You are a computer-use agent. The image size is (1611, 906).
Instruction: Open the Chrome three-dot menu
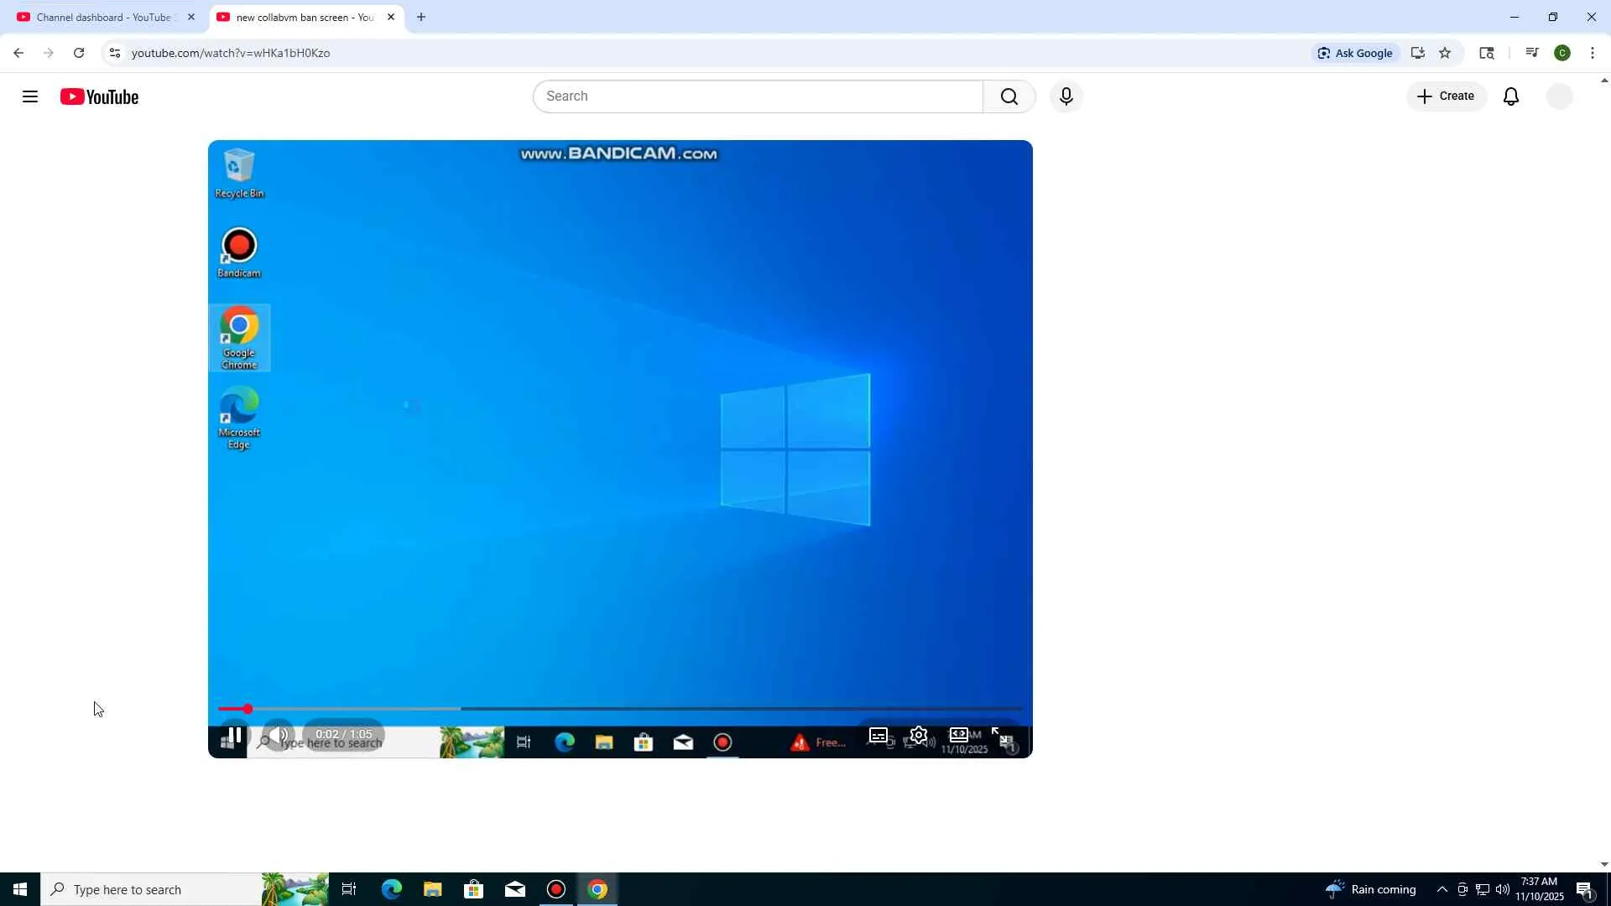coord(1593,53)
